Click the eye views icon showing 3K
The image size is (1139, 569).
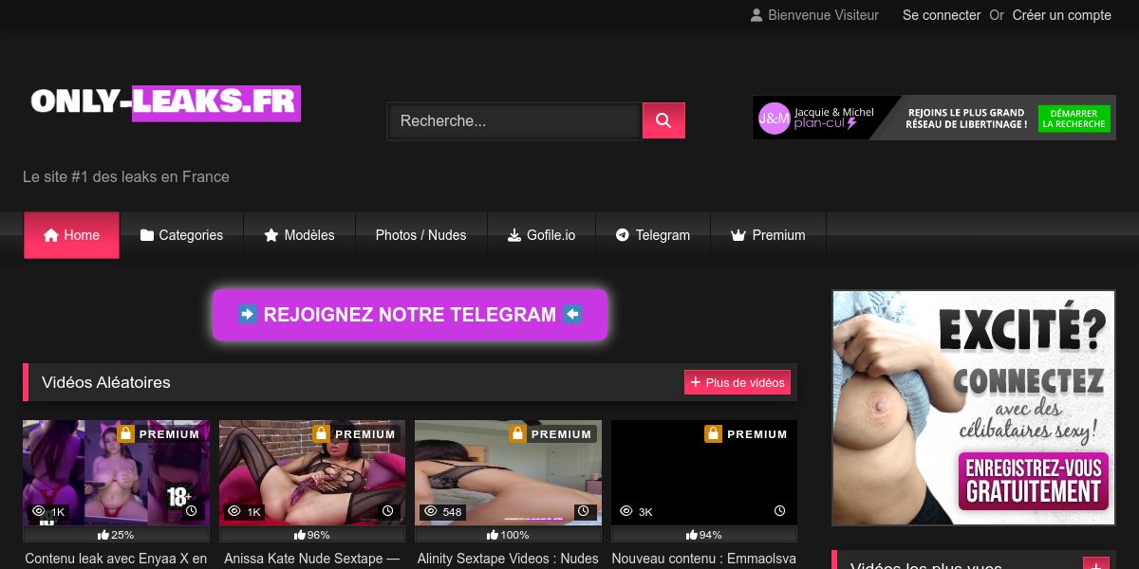coord(626,511)
